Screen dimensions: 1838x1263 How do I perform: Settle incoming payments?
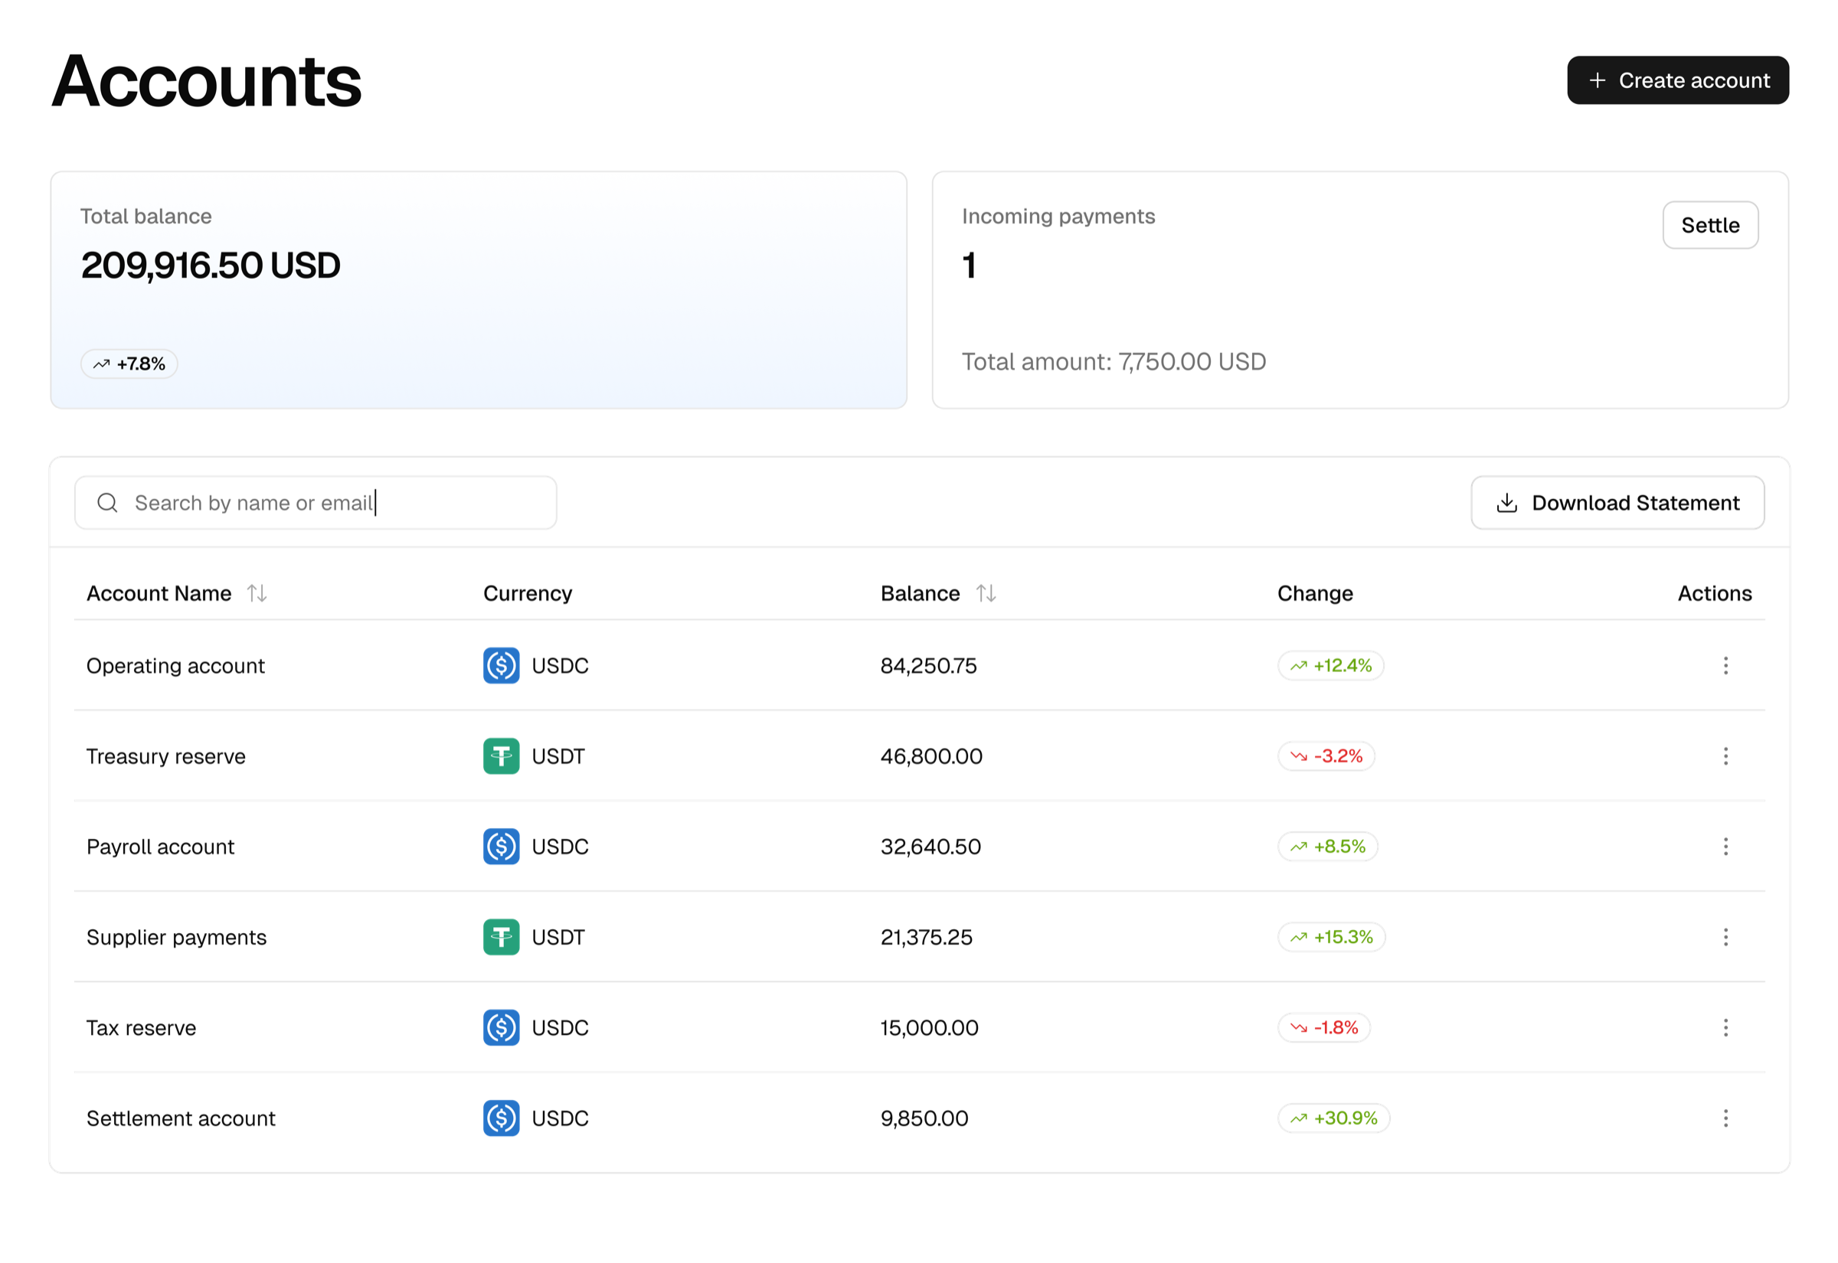[x=1710, y=225]
